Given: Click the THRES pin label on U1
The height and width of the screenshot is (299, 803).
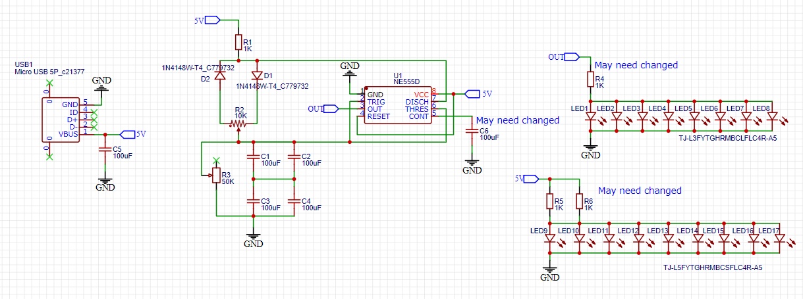Looking at the screenshot, I should pyautogui.click(x=417, y=109).
